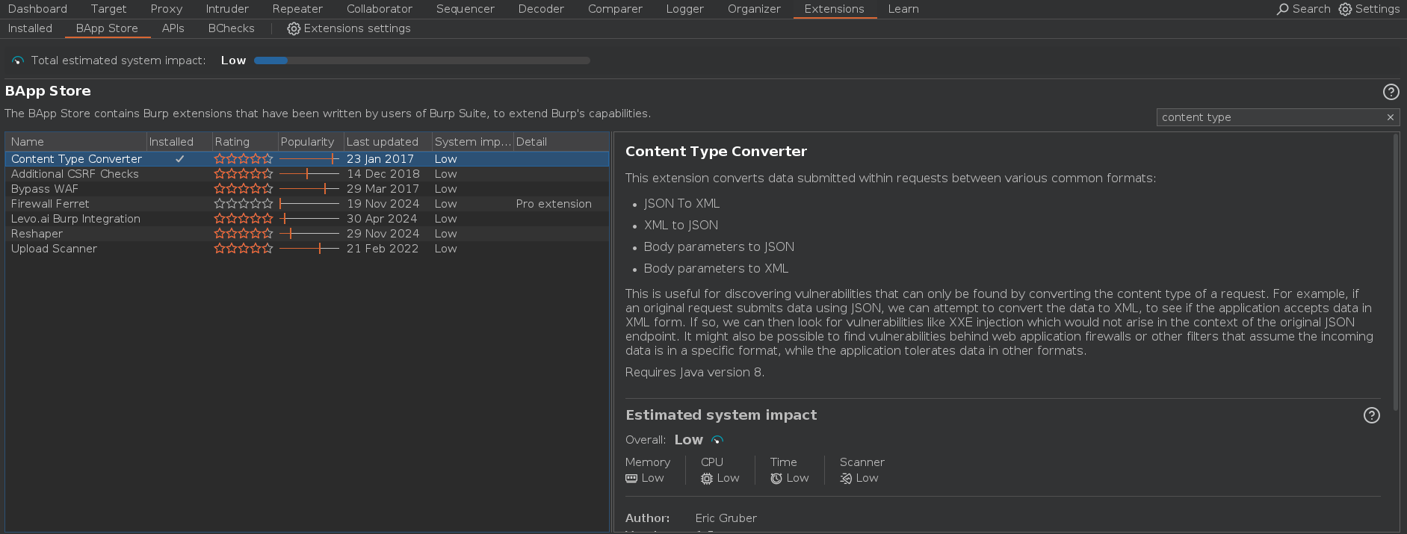
Task: Open help for the BApp Store heading
Action: point(1391,92)
